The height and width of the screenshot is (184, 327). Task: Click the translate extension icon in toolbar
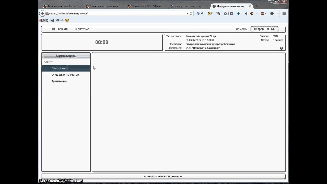click(x=218, y=14)
